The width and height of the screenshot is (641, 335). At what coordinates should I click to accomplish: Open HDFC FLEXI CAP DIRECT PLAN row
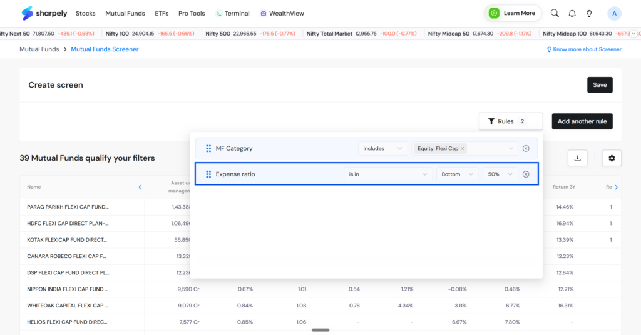coord(68,224)
